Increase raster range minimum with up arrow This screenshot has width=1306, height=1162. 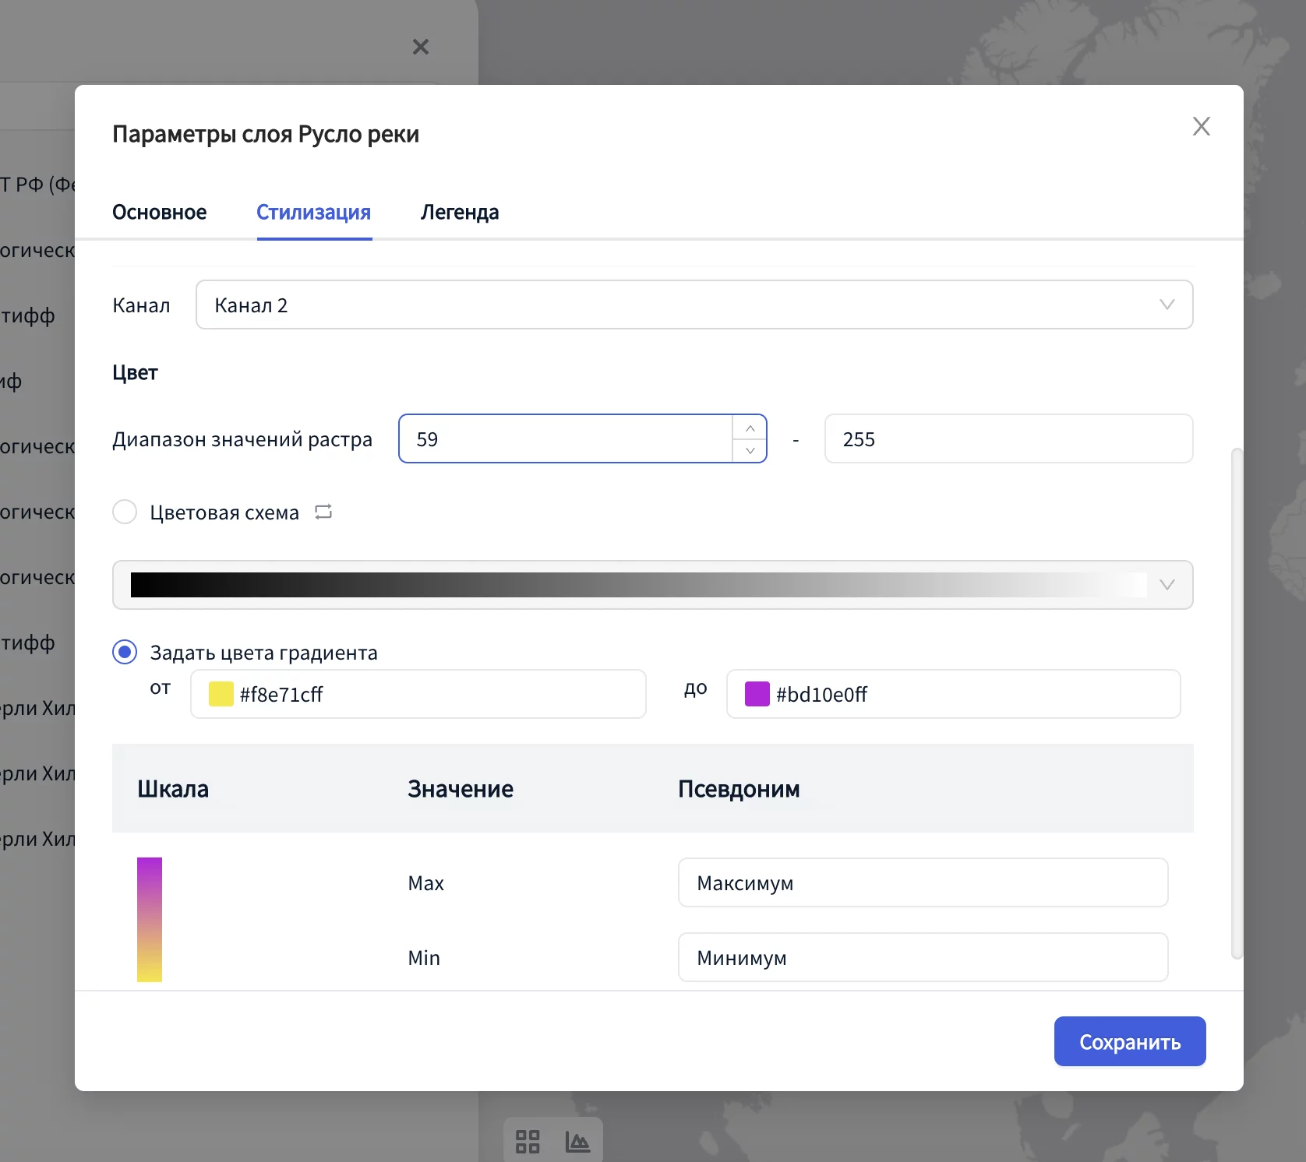[x=750, y=428]
